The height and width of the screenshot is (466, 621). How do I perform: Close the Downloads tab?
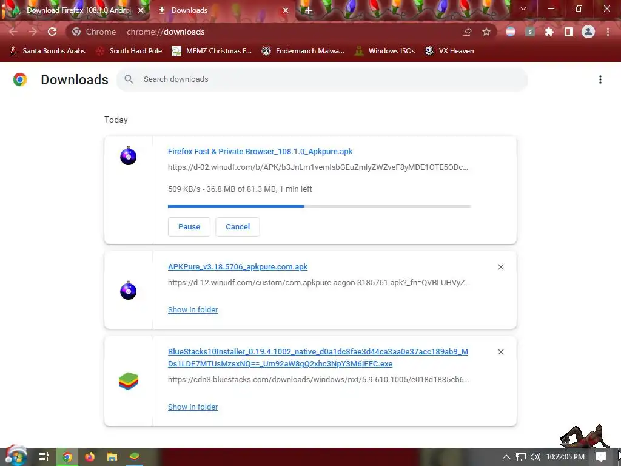pyautogui.click(x=286, y=10)
